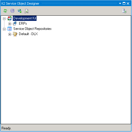
Task: Collapse the Service Object Repositories node
Action: pos(4,29)
